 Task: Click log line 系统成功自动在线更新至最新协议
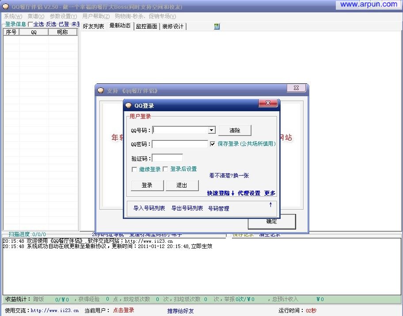(x=107, y=246)
